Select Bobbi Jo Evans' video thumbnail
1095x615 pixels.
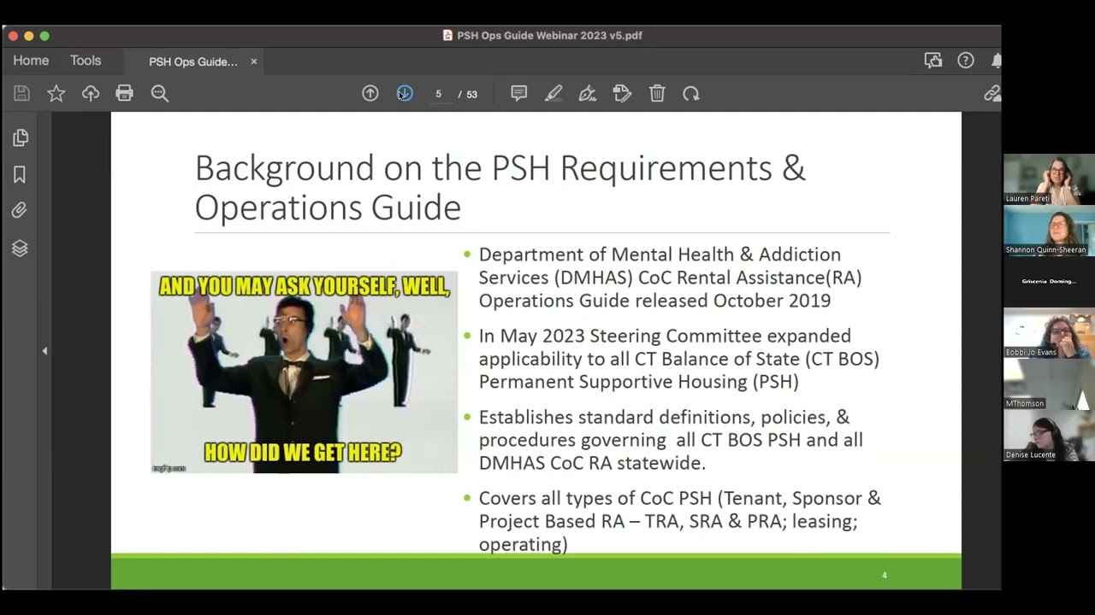(x=1049, y=333)
